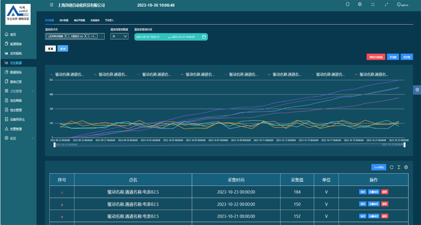This screenshot has height=225, width=421.
Task: Click the blue 查询 query button
Action: pos(63,49)
